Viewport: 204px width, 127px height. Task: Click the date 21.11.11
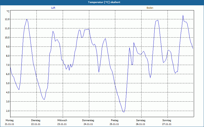click(9, 124)
